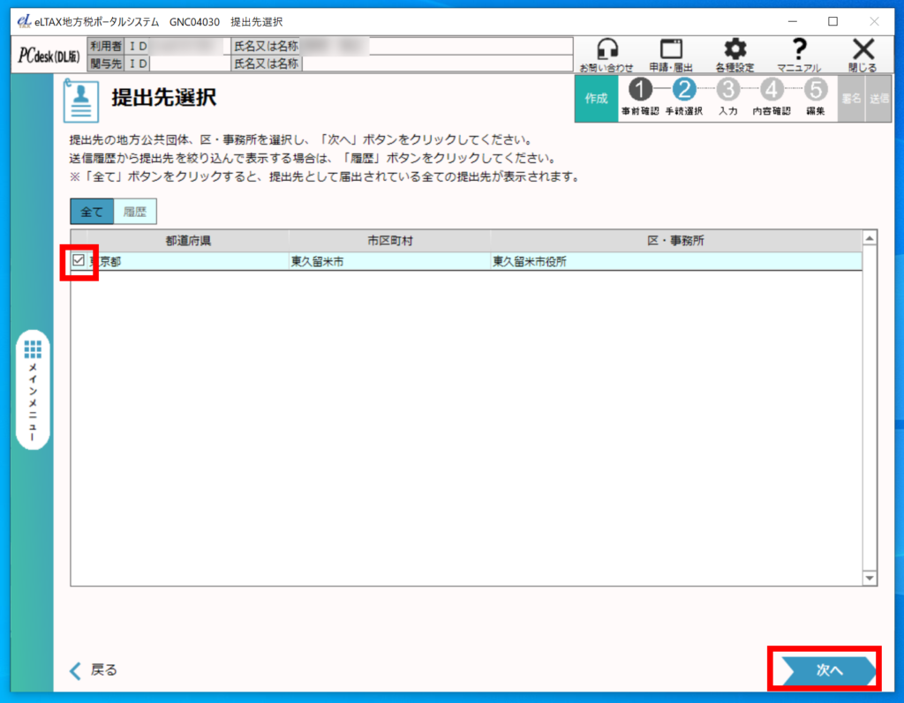Click the scrollbar up arrow in list
Image resolution: width=904 pixels, height=703 pixels.
pos(870,238)
